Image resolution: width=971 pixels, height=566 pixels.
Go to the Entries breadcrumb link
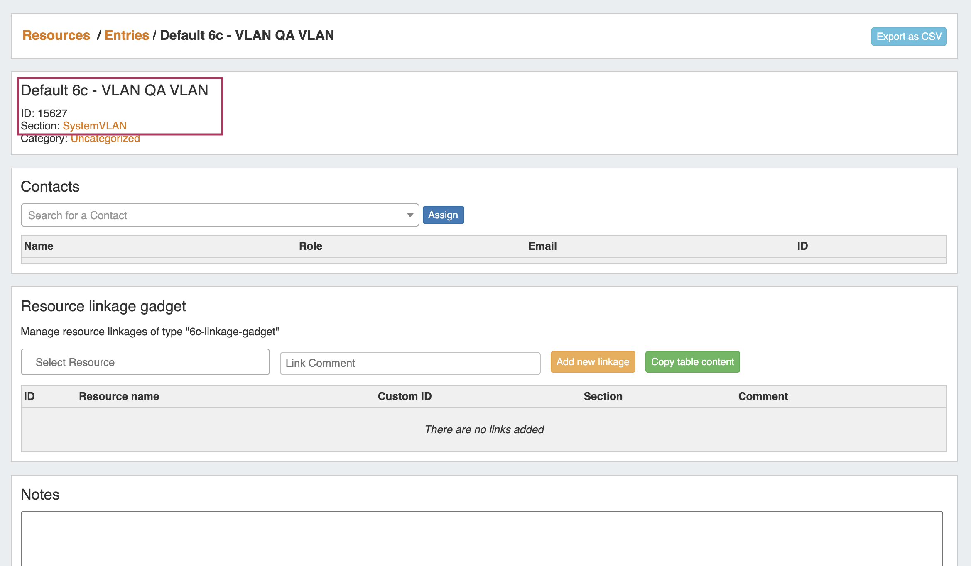coord(127,35)
